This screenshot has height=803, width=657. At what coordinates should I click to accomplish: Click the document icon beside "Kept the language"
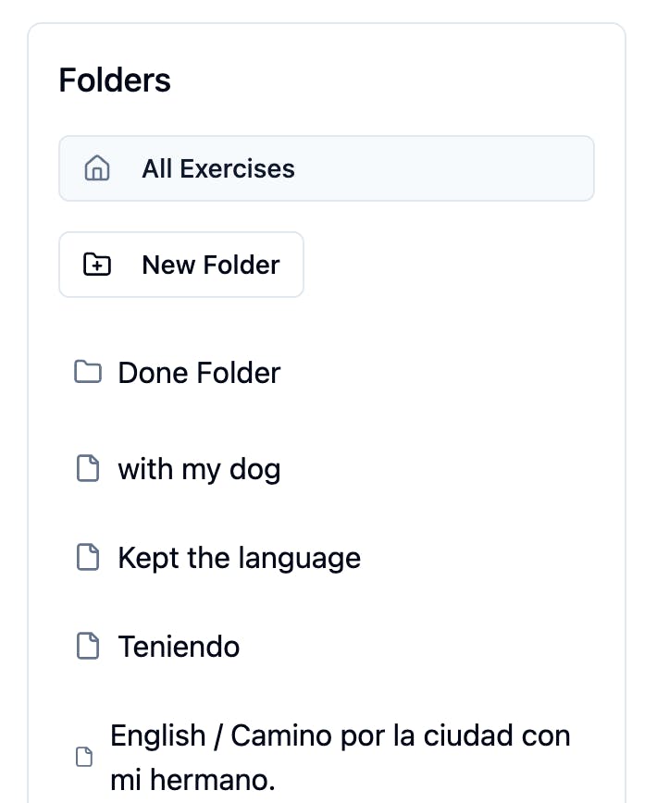point(88,558)
